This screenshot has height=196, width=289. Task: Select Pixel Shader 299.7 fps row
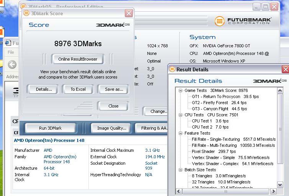click(214, 151)
